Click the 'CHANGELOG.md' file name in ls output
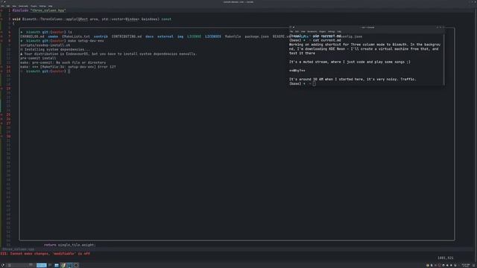 click(x=32, y=36)
